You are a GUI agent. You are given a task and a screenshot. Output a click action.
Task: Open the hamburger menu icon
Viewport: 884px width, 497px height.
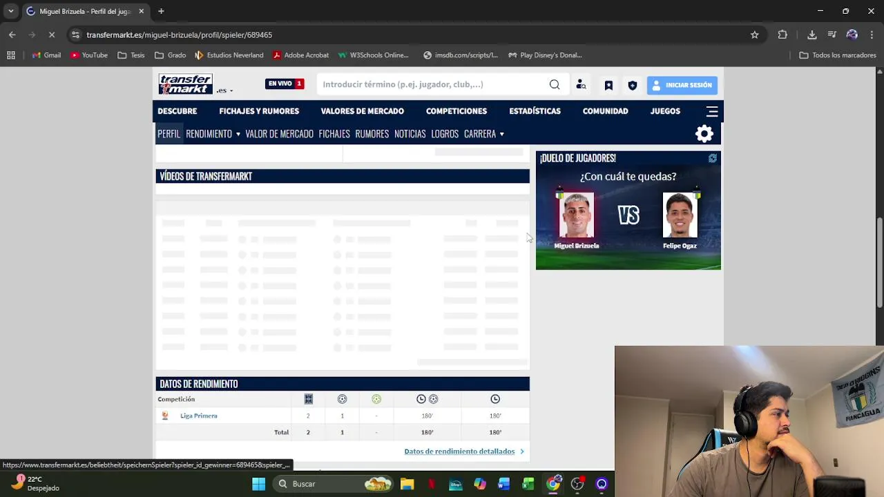712,111
